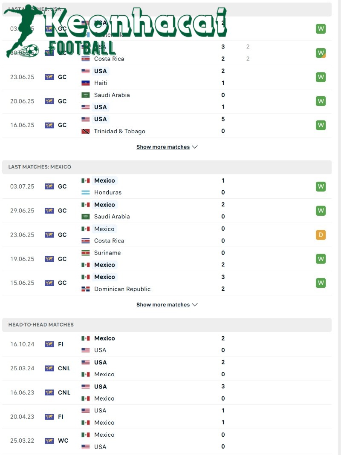This screenshot has width=341, height=455.
Task: Select the Costa Rica flag in head-to-head
Action: (86, 240)
